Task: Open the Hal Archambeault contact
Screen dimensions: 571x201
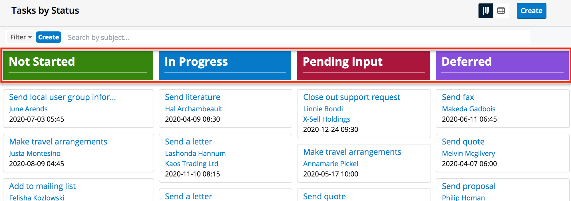Action: (x=194, y=109)
